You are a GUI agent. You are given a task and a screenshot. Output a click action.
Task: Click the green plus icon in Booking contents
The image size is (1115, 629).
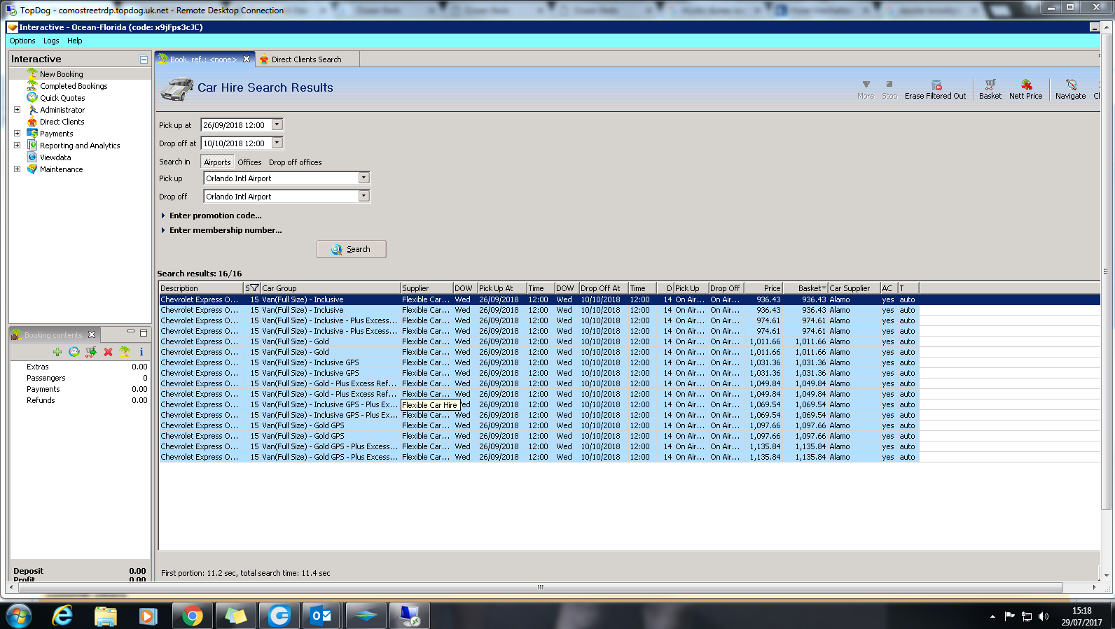pyautogui.click(x=57, y=352)
